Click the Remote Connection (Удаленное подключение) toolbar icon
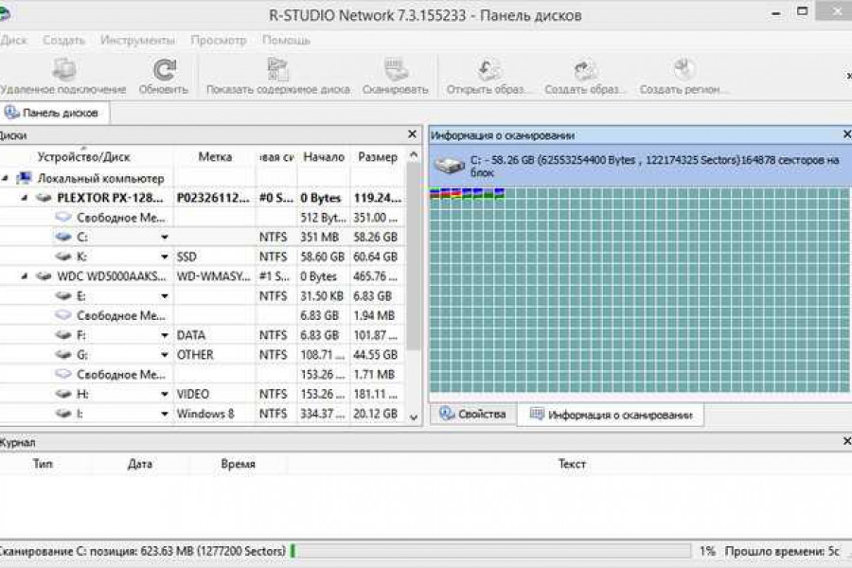 63,70
